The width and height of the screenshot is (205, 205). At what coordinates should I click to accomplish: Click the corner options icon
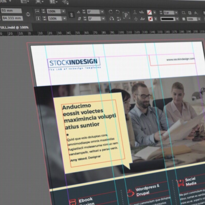pyautogui.click(x=183, y=13)
